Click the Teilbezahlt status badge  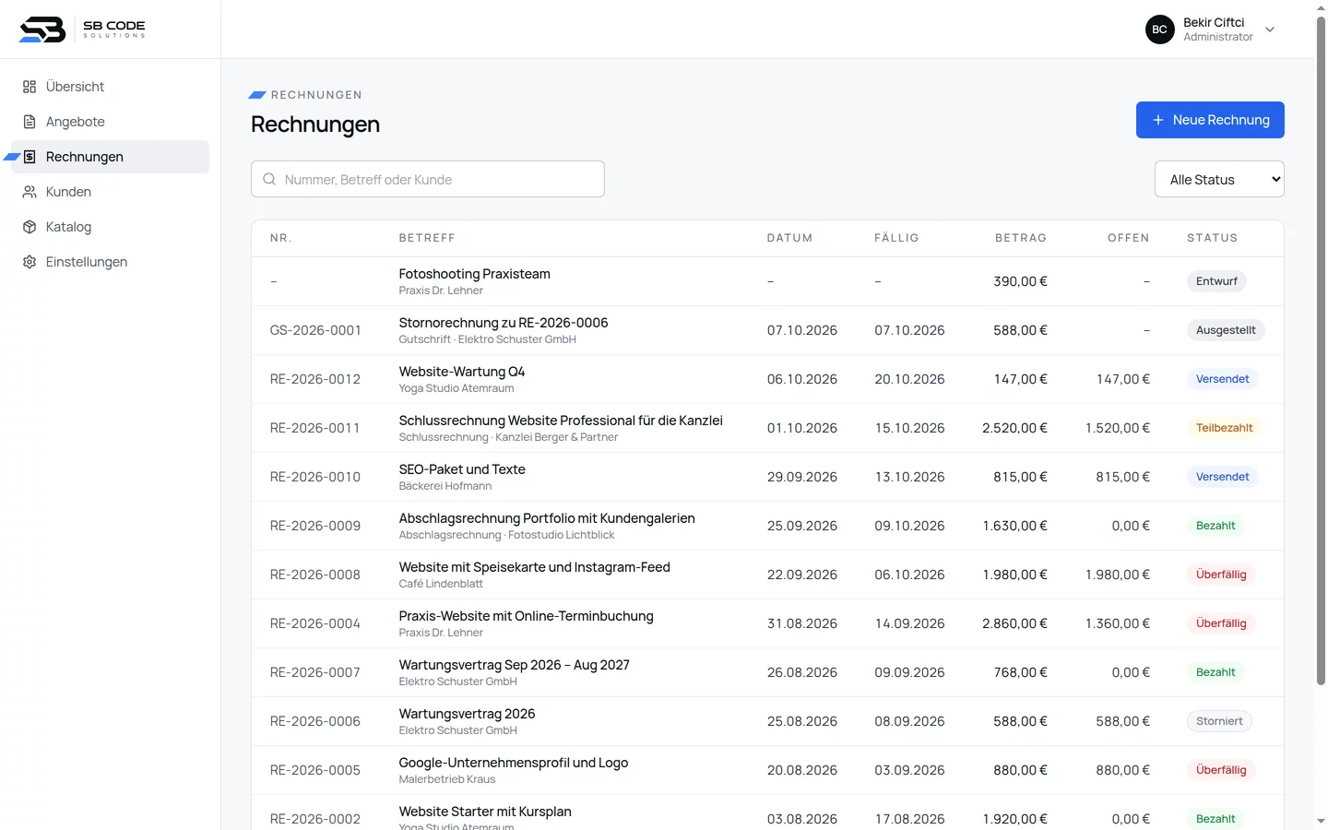point(1224,428)
